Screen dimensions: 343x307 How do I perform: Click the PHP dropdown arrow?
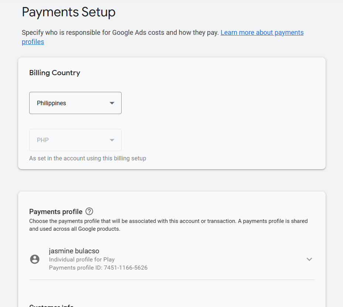[112, 140]
